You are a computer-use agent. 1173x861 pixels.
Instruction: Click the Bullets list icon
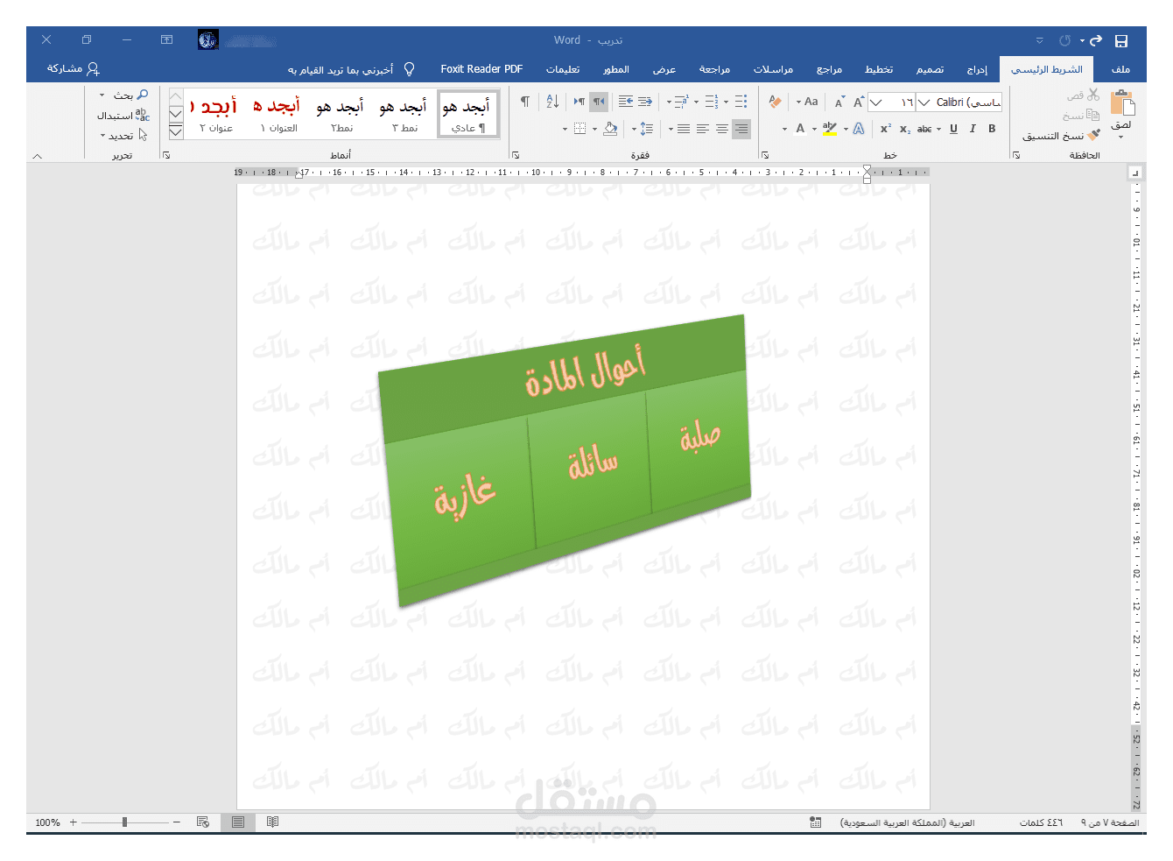741,102
